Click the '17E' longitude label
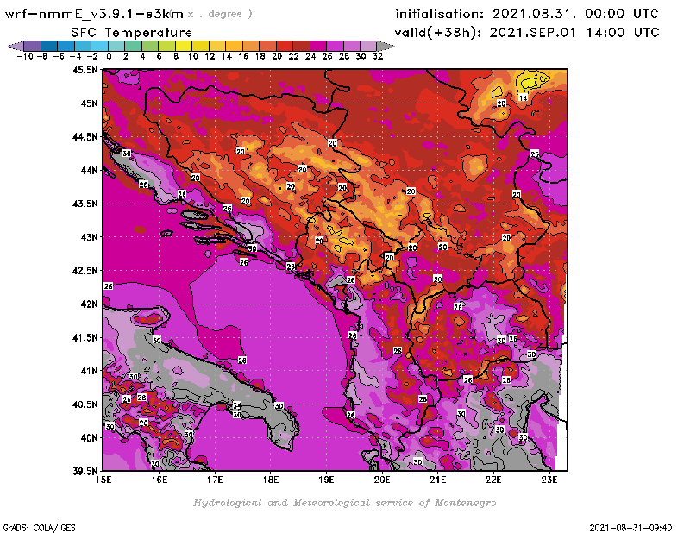This screenshot has width=690, height=533. (x=215, y=480)
